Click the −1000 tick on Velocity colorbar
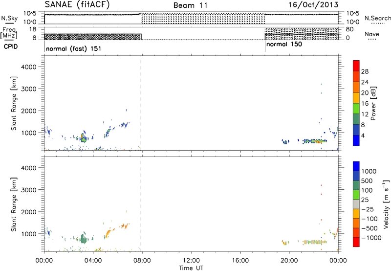 coord(371,238)
